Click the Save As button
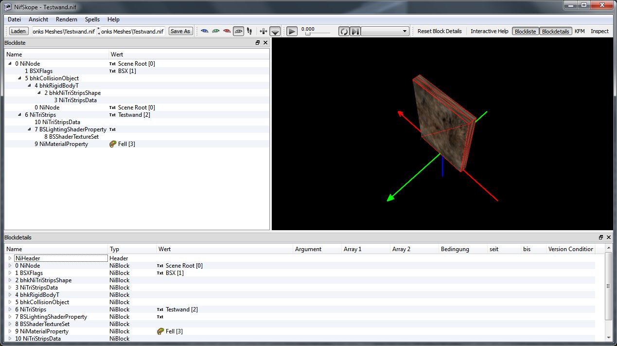 coord(180,31)
